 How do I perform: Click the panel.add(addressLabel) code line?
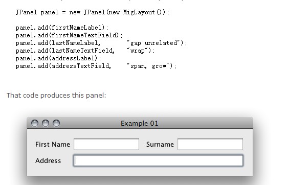tap(58, 58)
